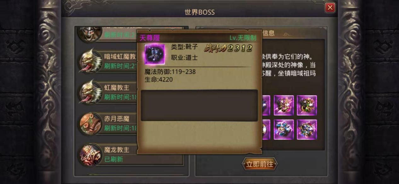Screen dimensions: 399x184
Task: Open bottom-right reward item icon
Action: click(307, 129)
